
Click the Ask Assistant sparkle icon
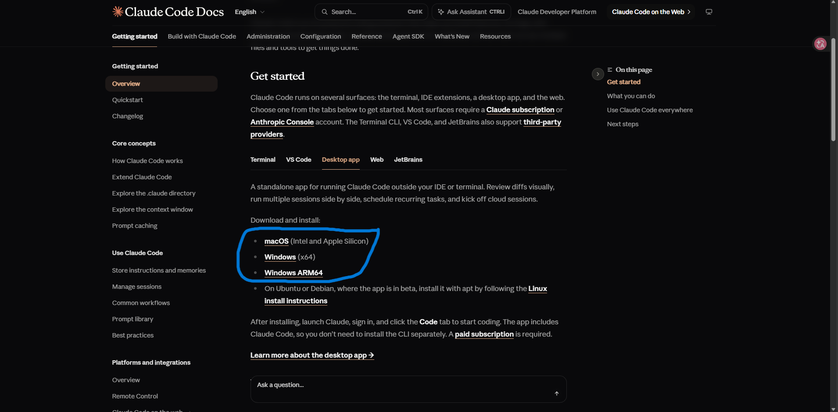[x=441, y=12]
